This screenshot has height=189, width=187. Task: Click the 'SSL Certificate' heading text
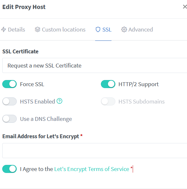coord(20,51)
